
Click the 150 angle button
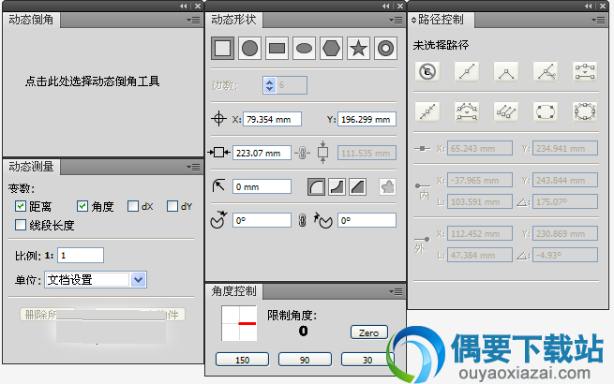coord(243,360)
